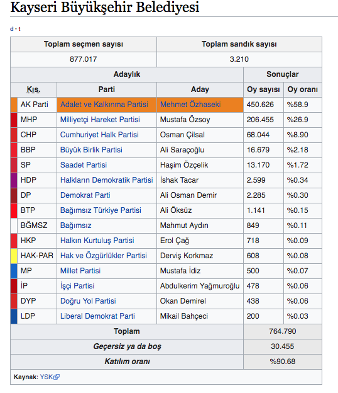This screenshot has height=393, width=338.
Task: Click candidate name İshak Tacar
Action: point(179,180)
